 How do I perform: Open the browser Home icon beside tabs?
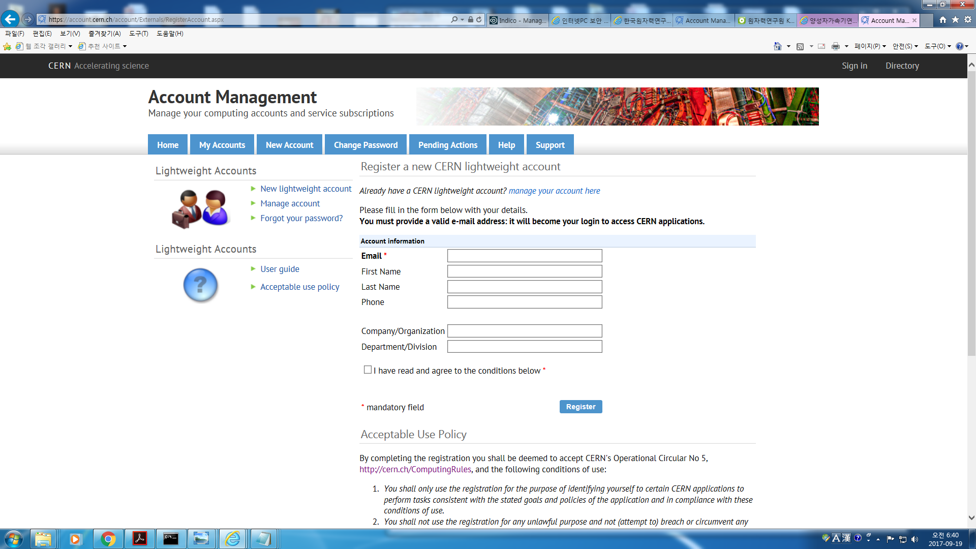943,20
